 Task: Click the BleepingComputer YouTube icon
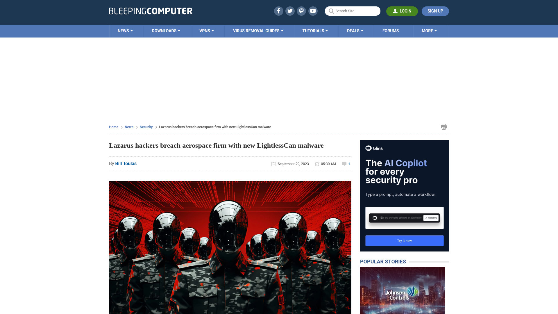313,11
